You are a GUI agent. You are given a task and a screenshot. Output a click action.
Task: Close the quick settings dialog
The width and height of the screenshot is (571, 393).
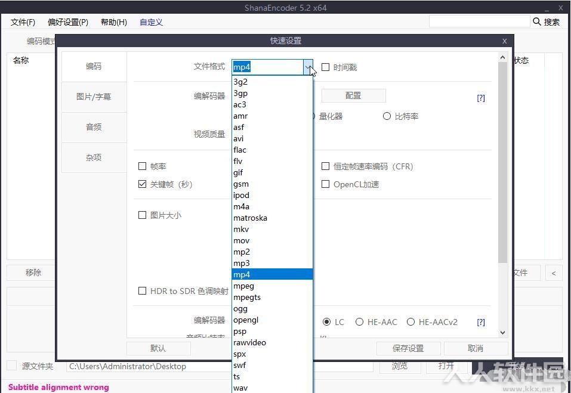(x=504, y=41)
